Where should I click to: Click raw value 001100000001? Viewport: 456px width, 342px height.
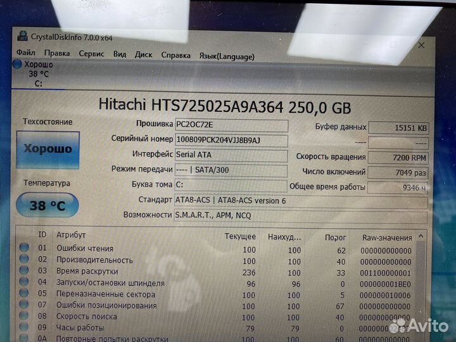[385, 273]
